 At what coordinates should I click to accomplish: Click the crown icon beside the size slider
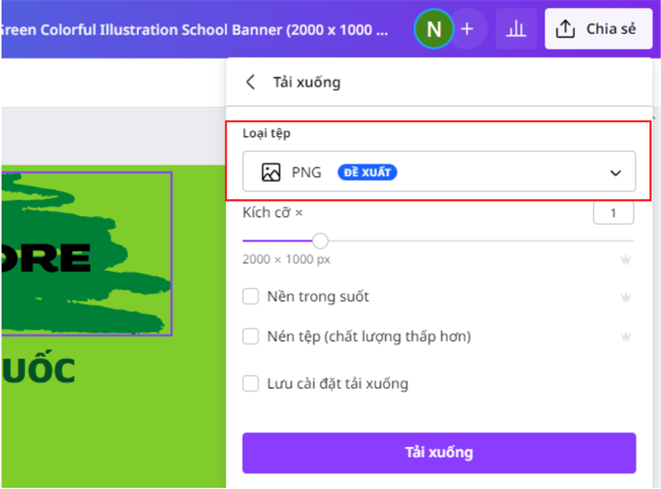click(x=625, y=258)
